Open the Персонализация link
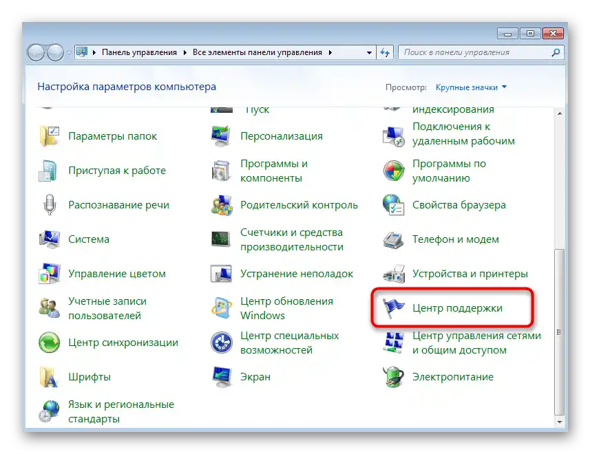 click(282, 136)
